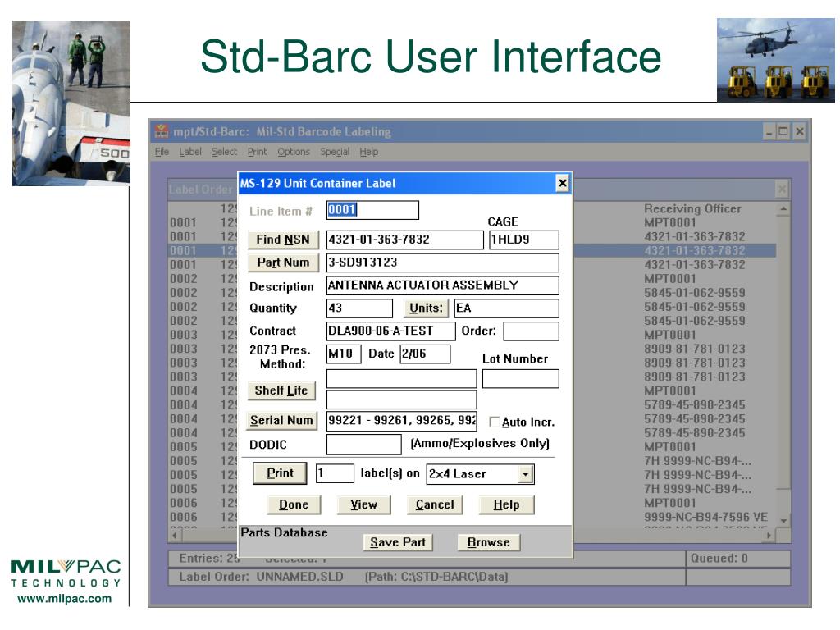This screenshot has width=840, height=630.
Task: Open the Special menu
Action: pyautogui.click(x=335, y=152)
